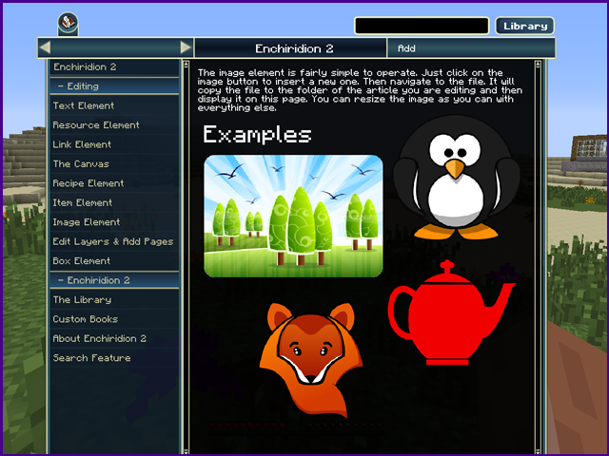This screenshot has height=456, width=609.
Task: Focus the black search input field
Action: [422, 26]
